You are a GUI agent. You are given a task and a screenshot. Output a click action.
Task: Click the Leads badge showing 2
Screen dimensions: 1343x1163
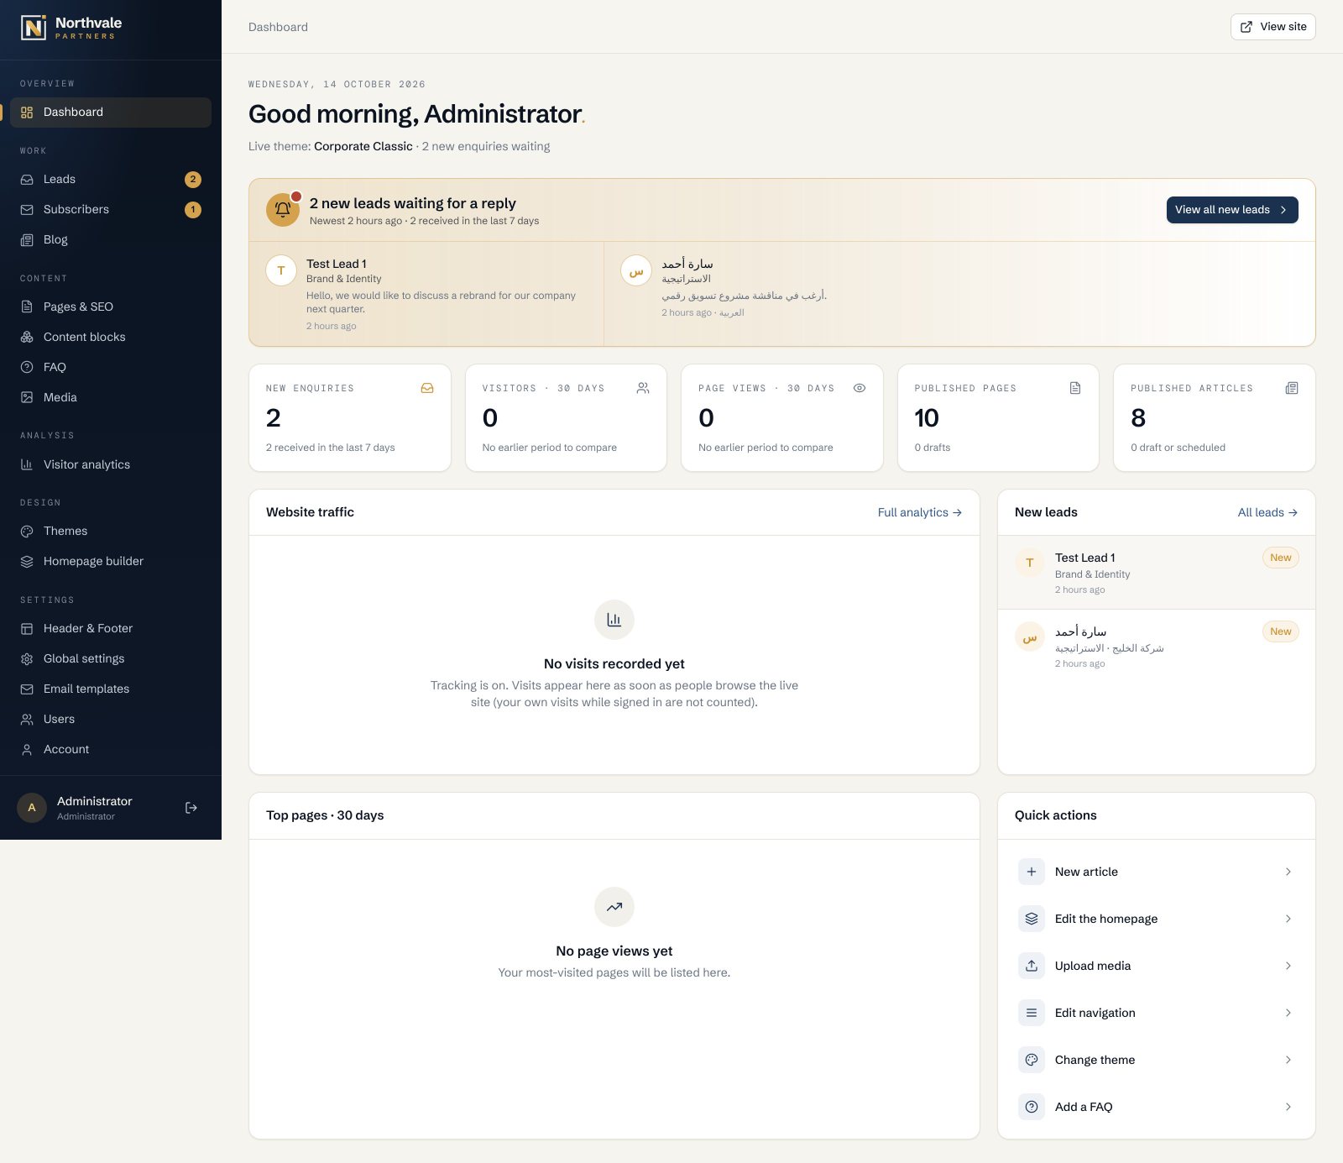tap(193, 180)
